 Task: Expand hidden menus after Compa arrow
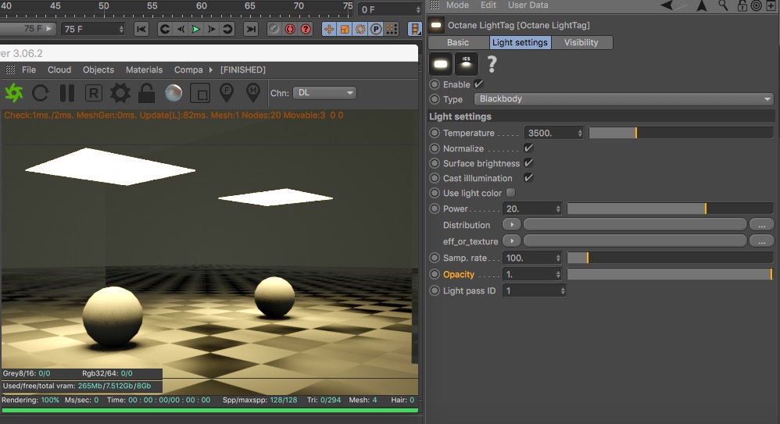pos(211,69)
